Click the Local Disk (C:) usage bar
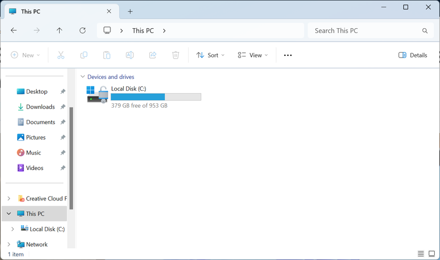This screenshot has width=440, height=260. [156, 97]
